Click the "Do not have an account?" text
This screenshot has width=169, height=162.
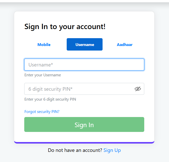coord(75,150)
